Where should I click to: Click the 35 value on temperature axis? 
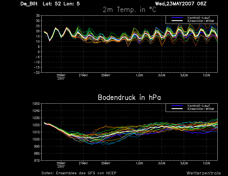pyautogui.click(x=38, y=16)
